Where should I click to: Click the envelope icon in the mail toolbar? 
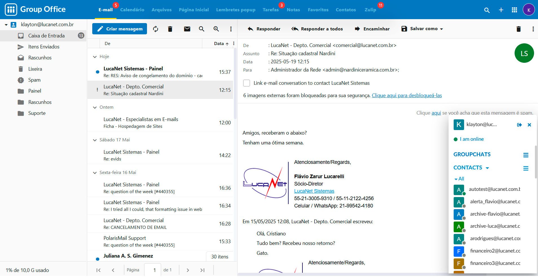click(x=187, y=29)
